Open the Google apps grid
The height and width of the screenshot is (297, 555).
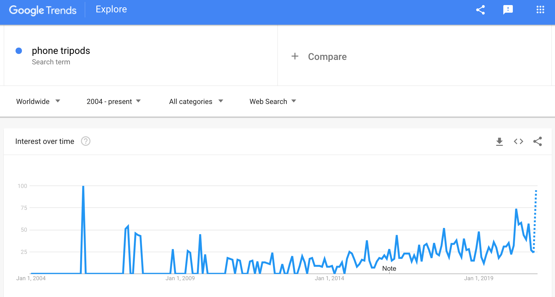coord(540,10)
